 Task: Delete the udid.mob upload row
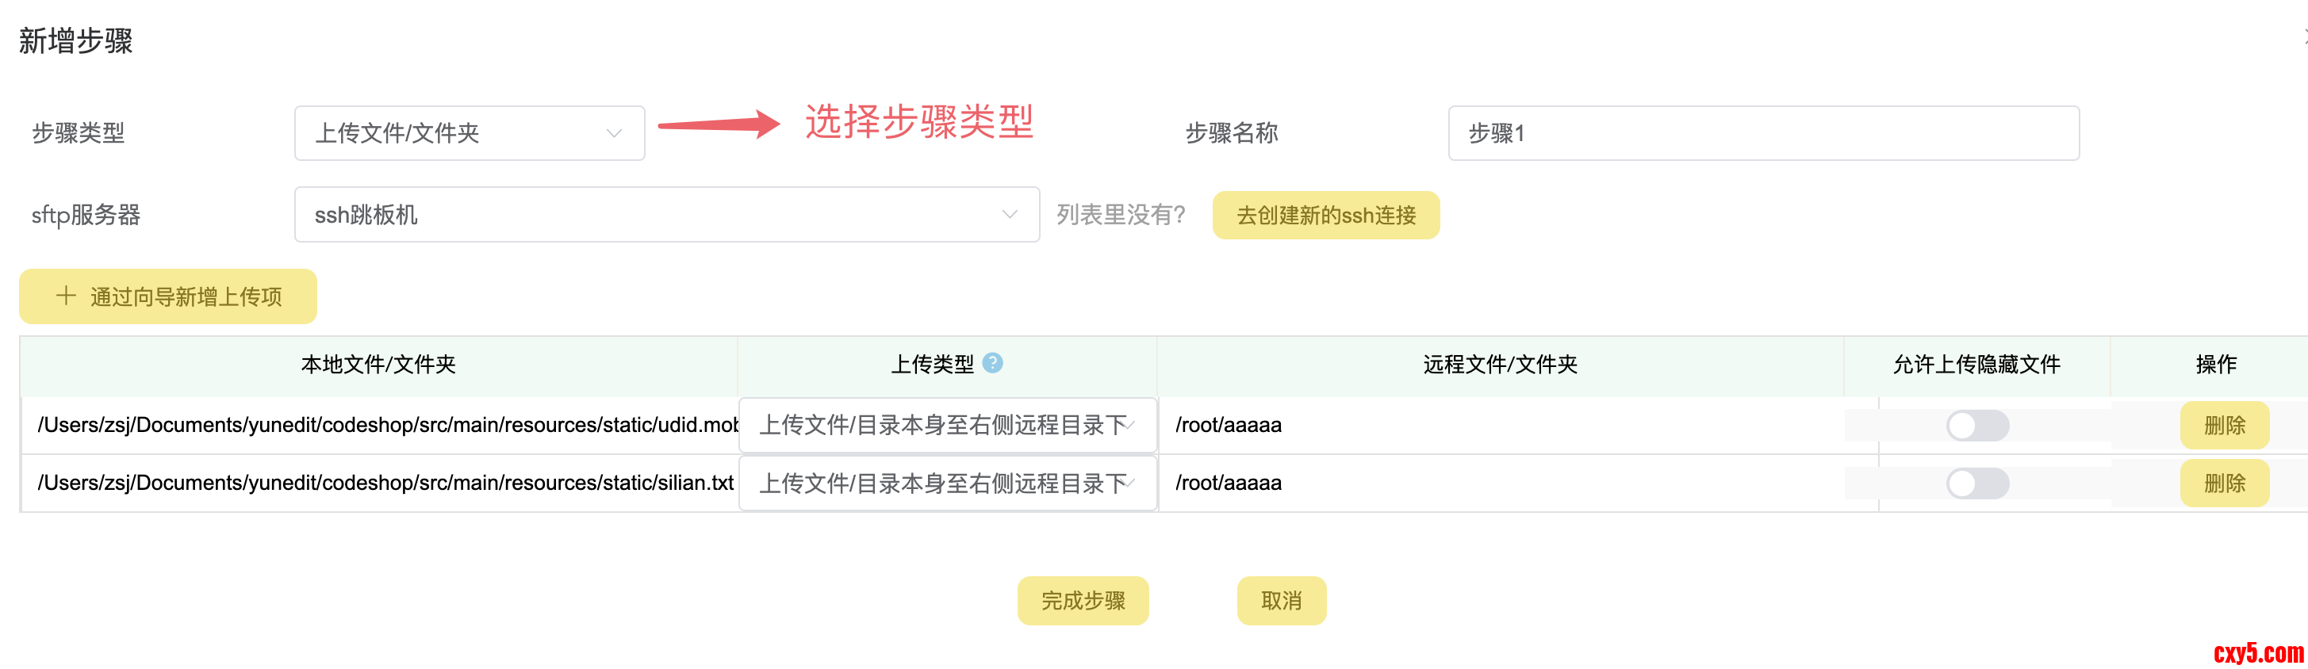click(2224, 426)
